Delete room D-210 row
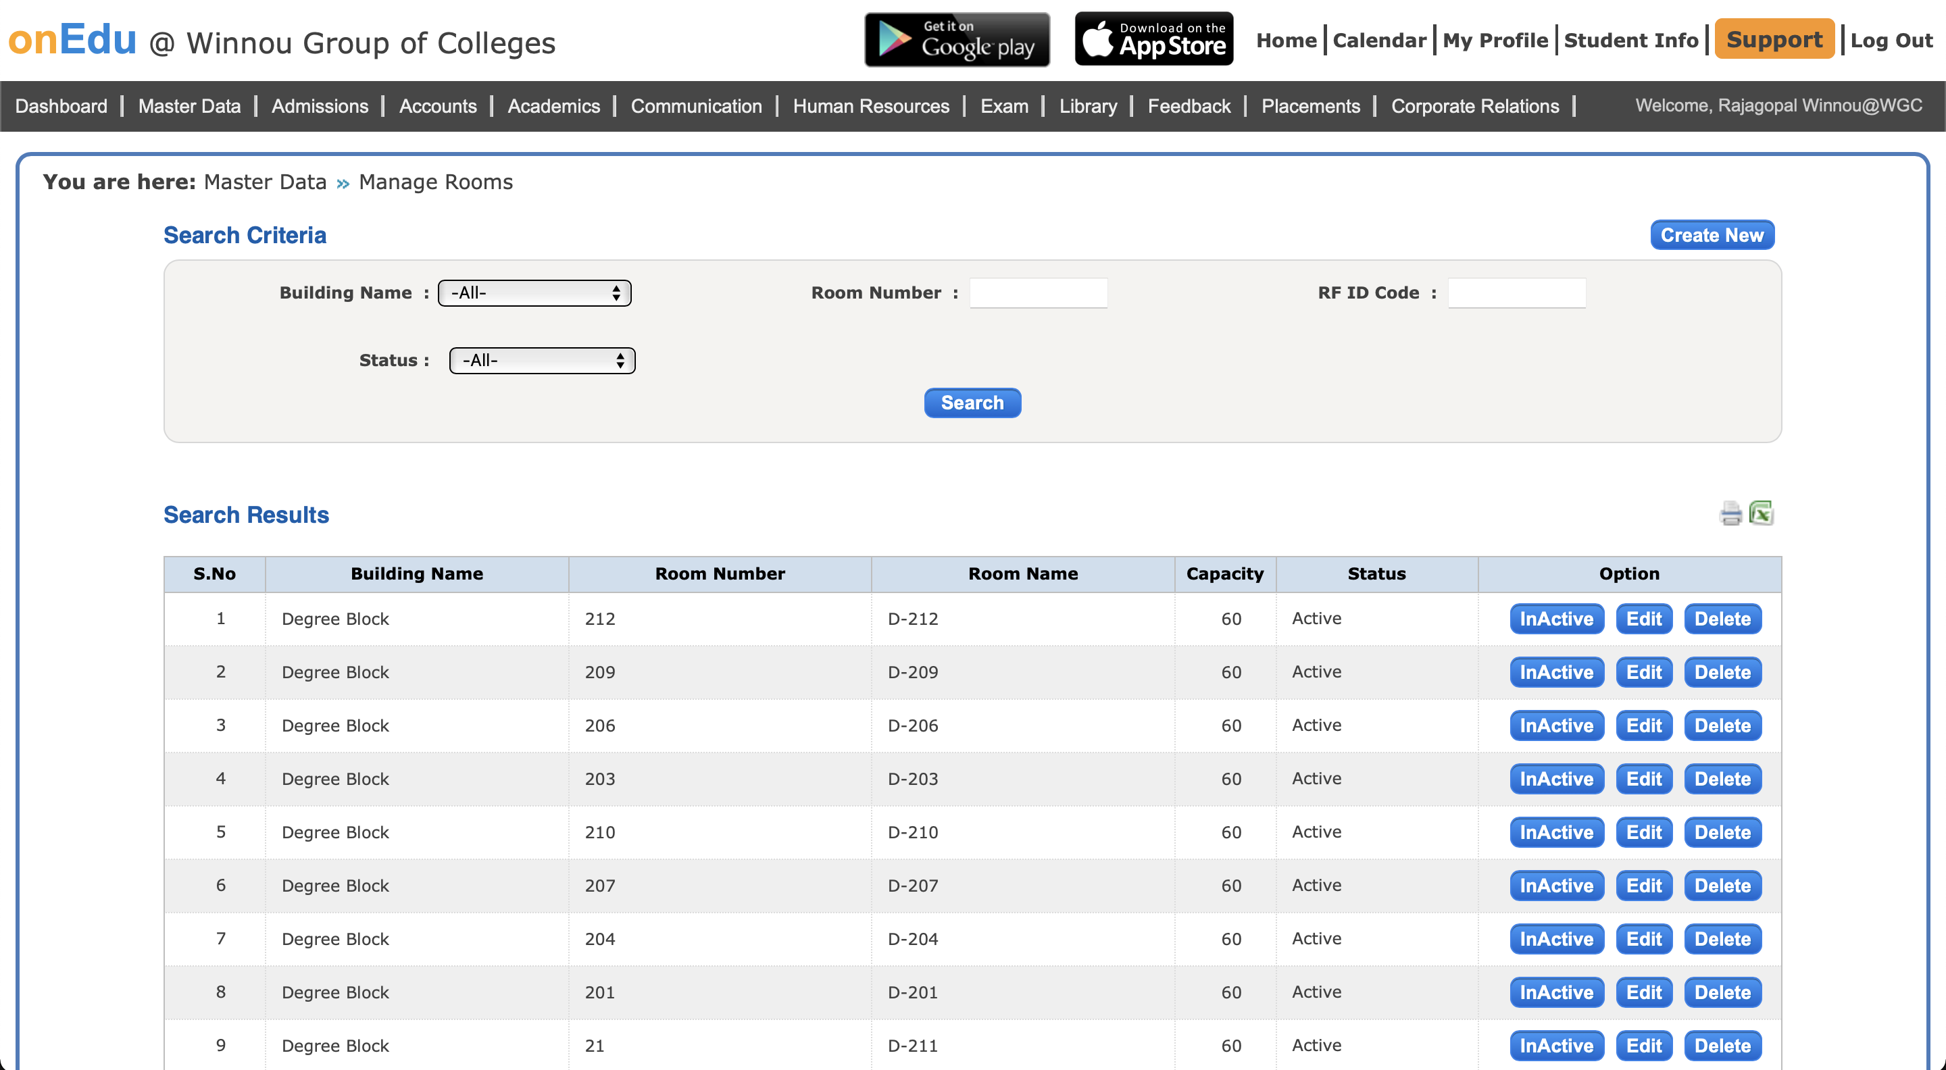The image size is (1946, 1070). pos(1722,832)
